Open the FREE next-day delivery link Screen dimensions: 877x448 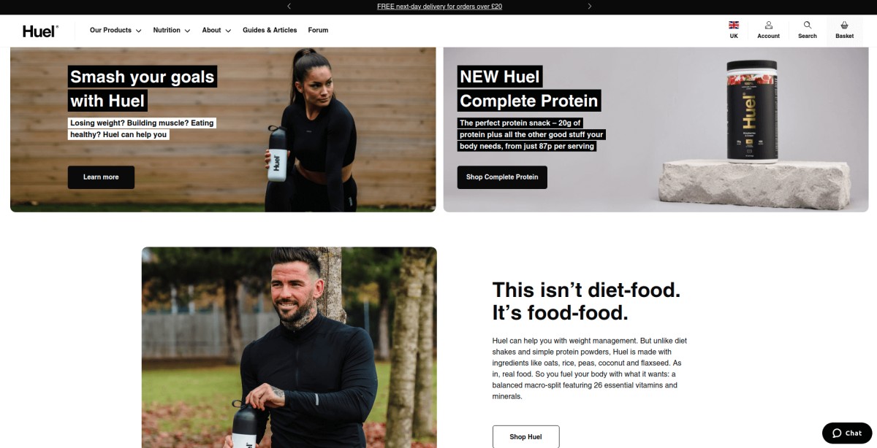439,7
